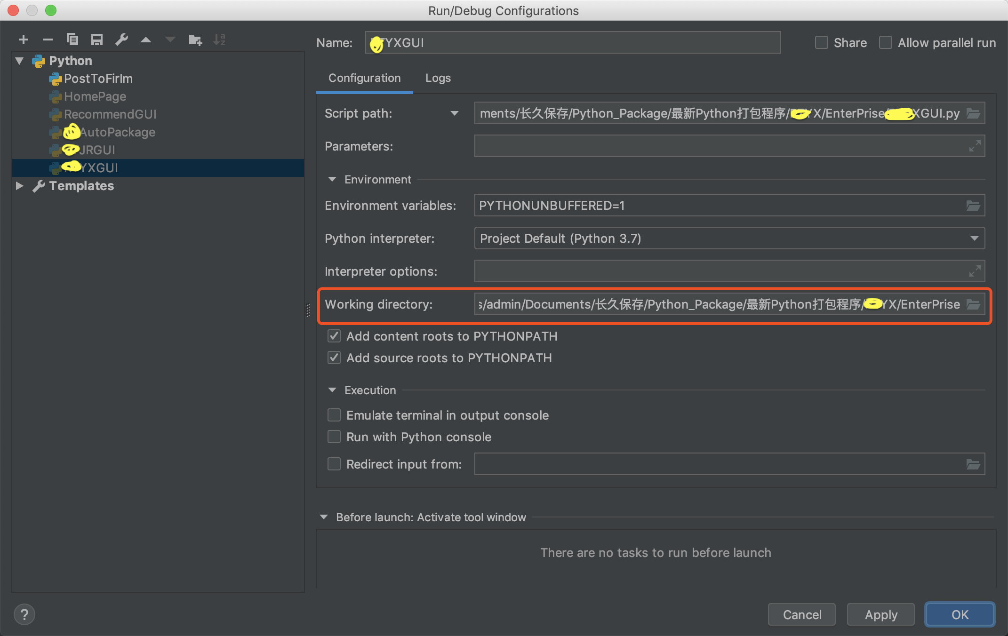Image resolution: width=1008 pixels, height=636 pixels.
Task: Open the Script path type dropdown arrow
Action: pos(455,113)
